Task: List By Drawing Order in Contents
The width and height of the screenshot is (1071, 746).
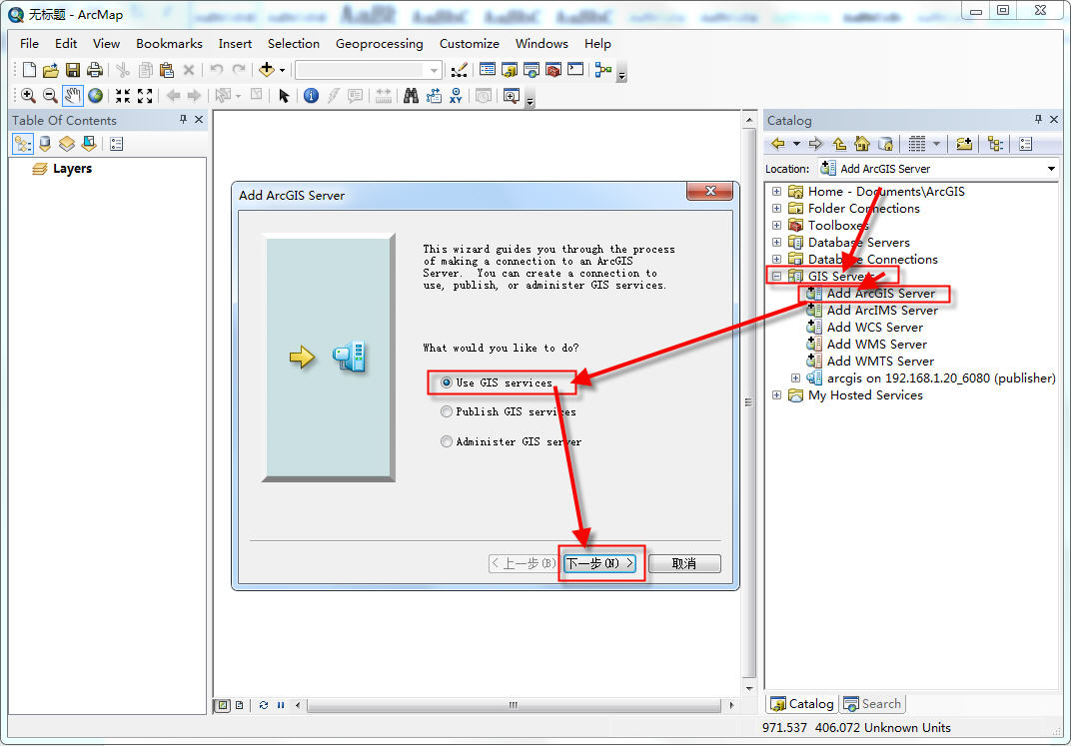Action: 23,144
